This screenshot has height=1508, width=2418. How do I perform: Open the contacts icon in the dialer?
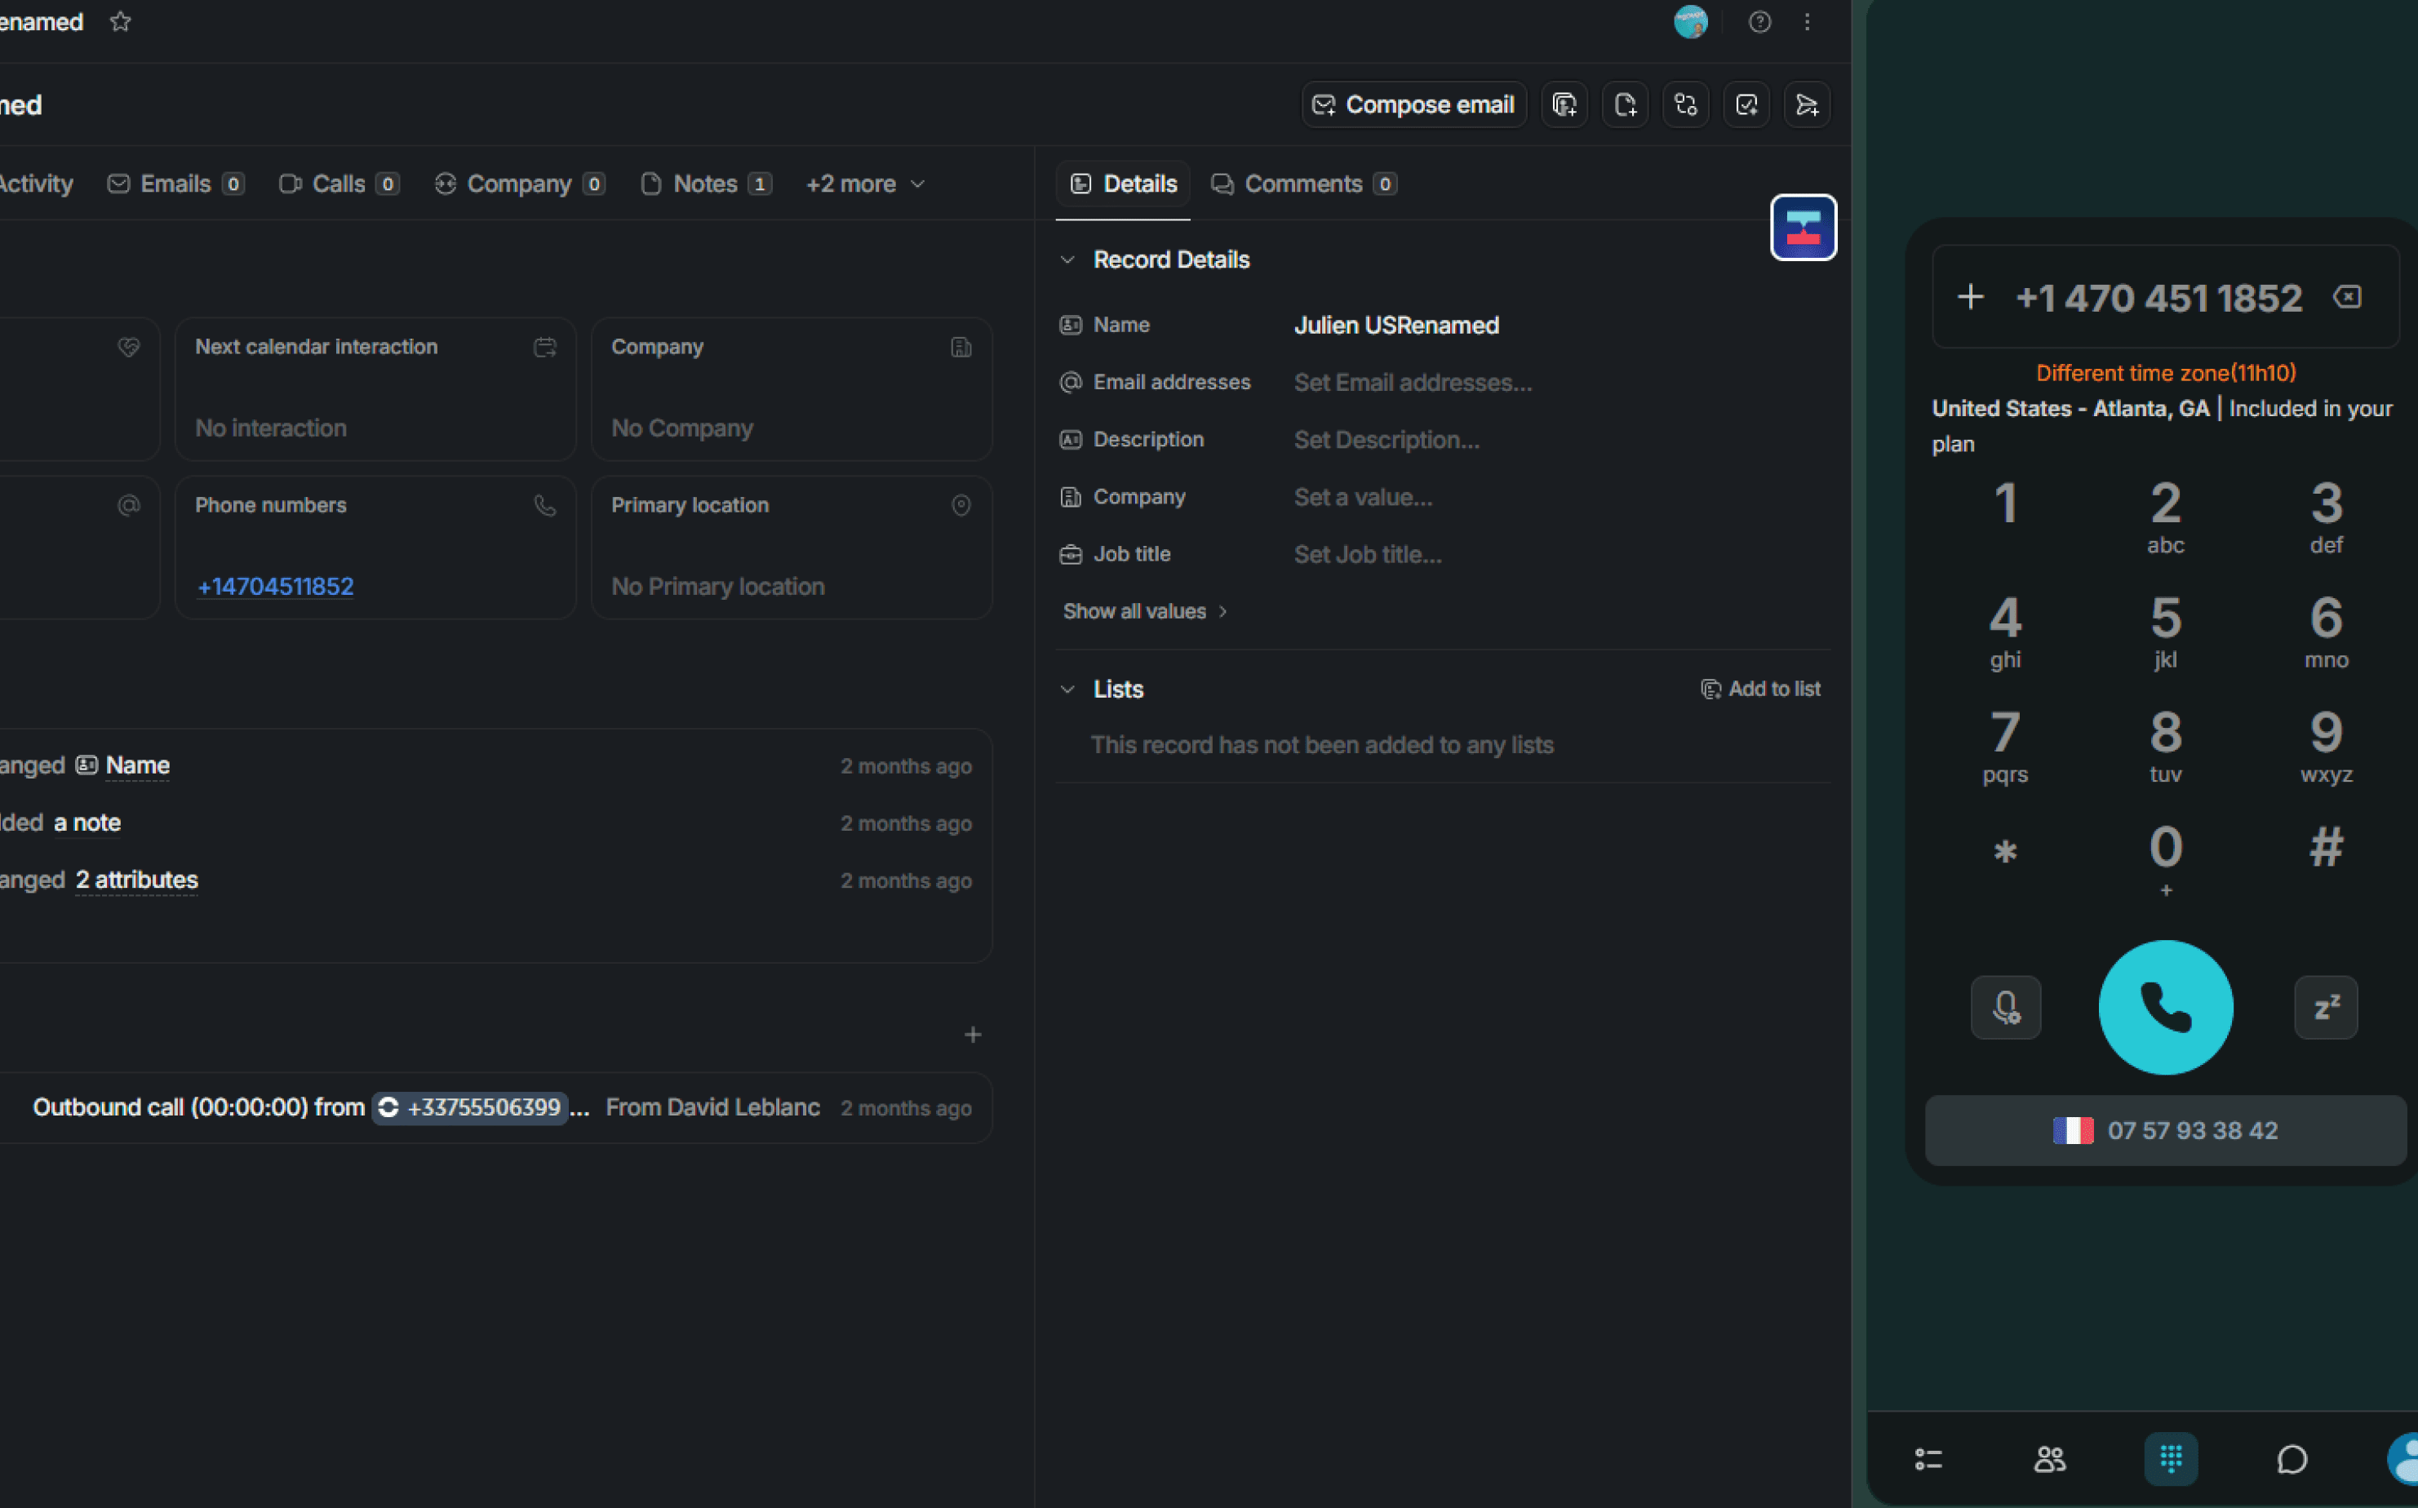coord(2049,1458)
